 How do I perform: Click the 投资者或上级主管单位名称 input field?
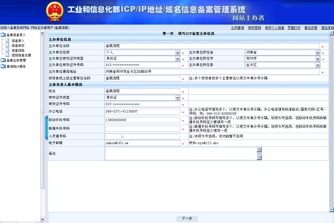click(142, 78)
